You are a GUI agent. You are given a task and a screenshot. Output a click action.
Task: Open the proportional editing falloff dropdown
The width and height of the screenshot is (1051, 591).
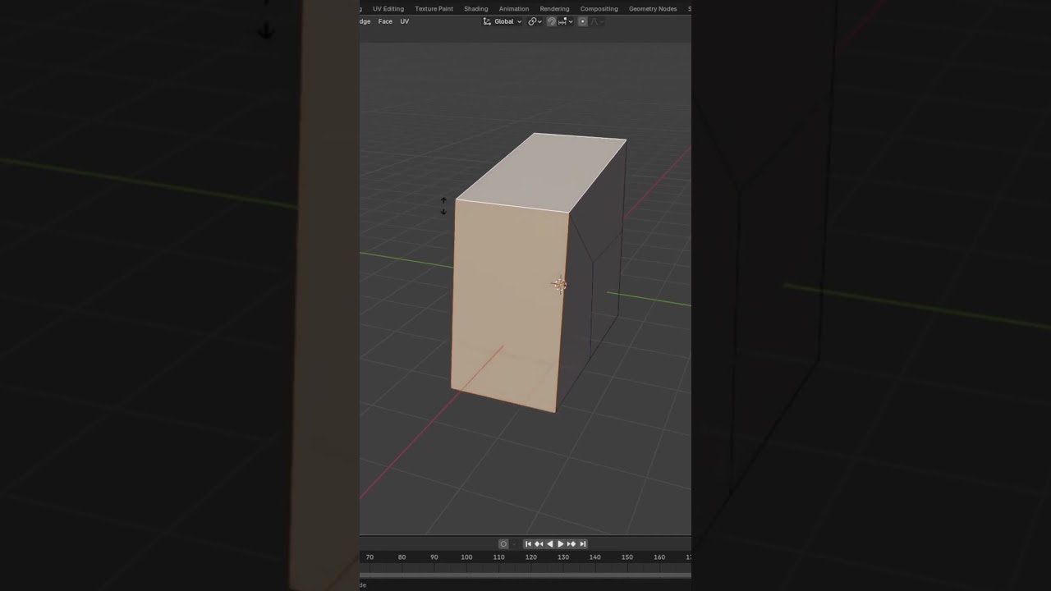coord(596,21)
